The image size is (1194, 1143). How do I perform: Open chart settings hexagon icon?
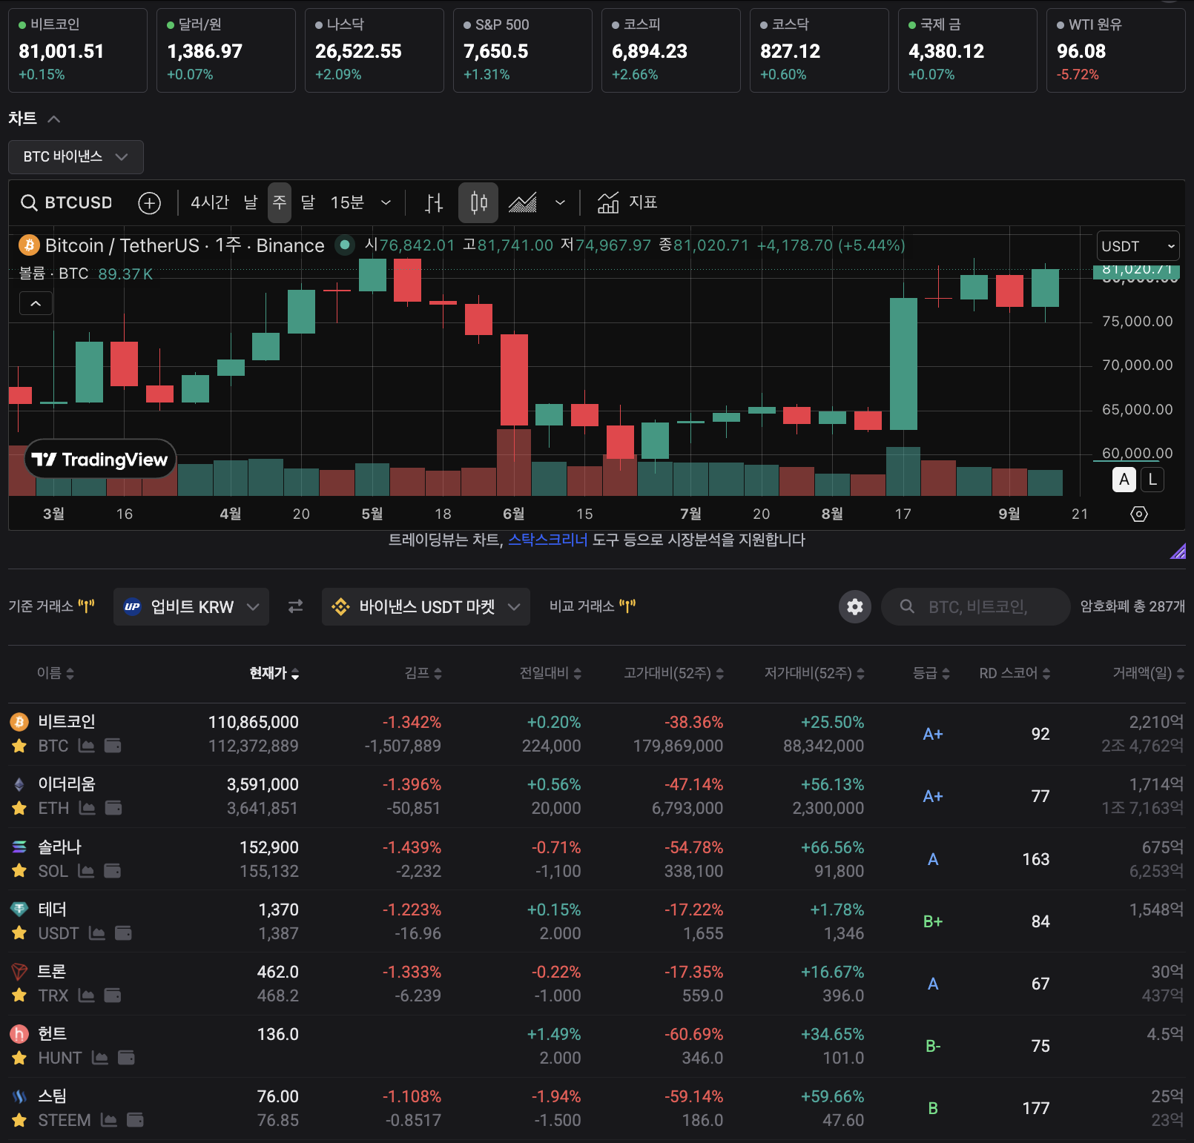(x=1139, y=514)
